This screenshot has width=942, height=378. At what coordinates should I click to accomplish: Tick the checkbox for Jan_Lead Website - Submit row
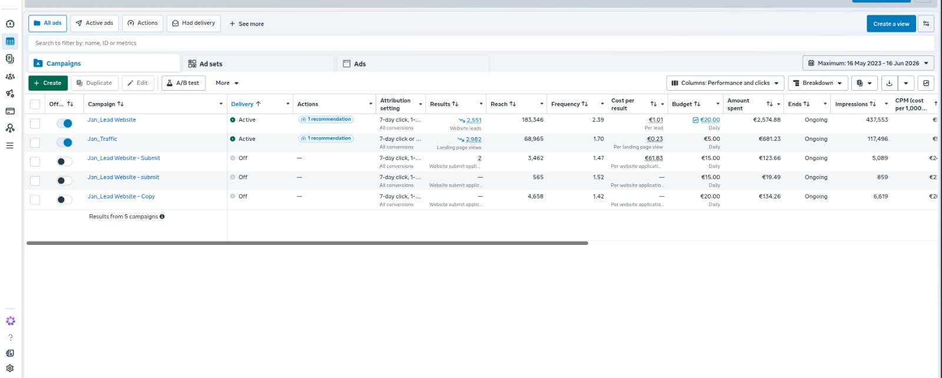35,161
